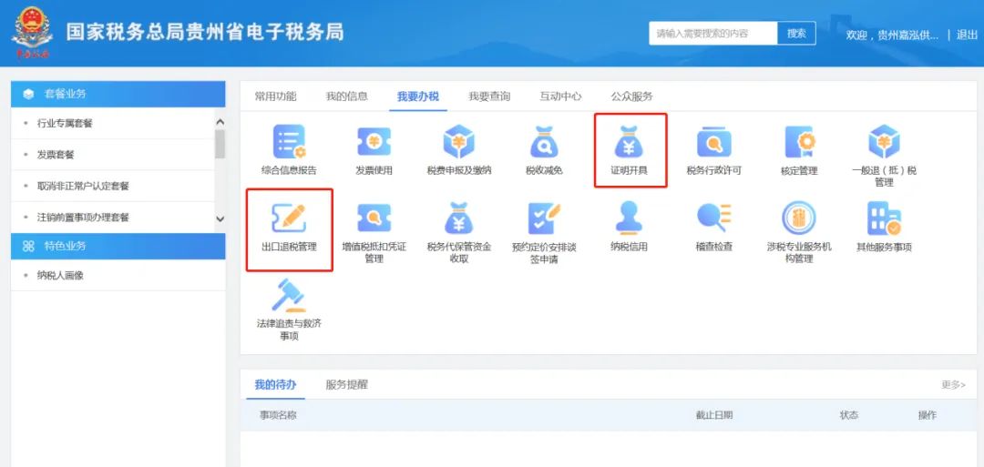
Task: Open the 税收减免 icon
Action: point(544,142)
